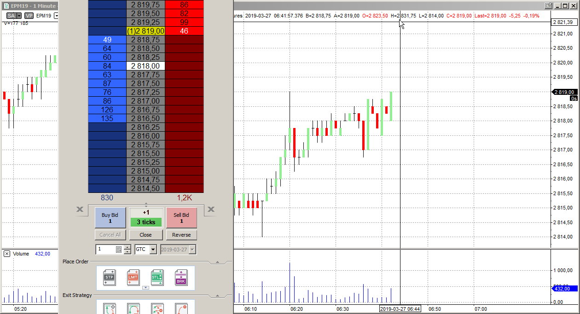Viewport: 580px width, 314px height.
Task: Click the 2 818,00 white price cell
Action: pos(145,66)
